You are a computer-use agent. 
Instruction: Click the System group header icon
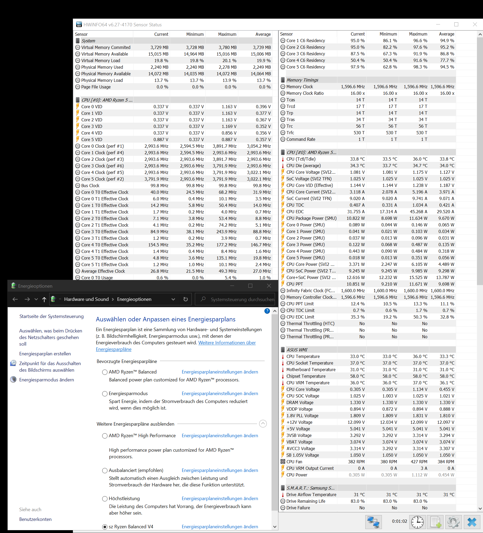[x=77, y=41]
